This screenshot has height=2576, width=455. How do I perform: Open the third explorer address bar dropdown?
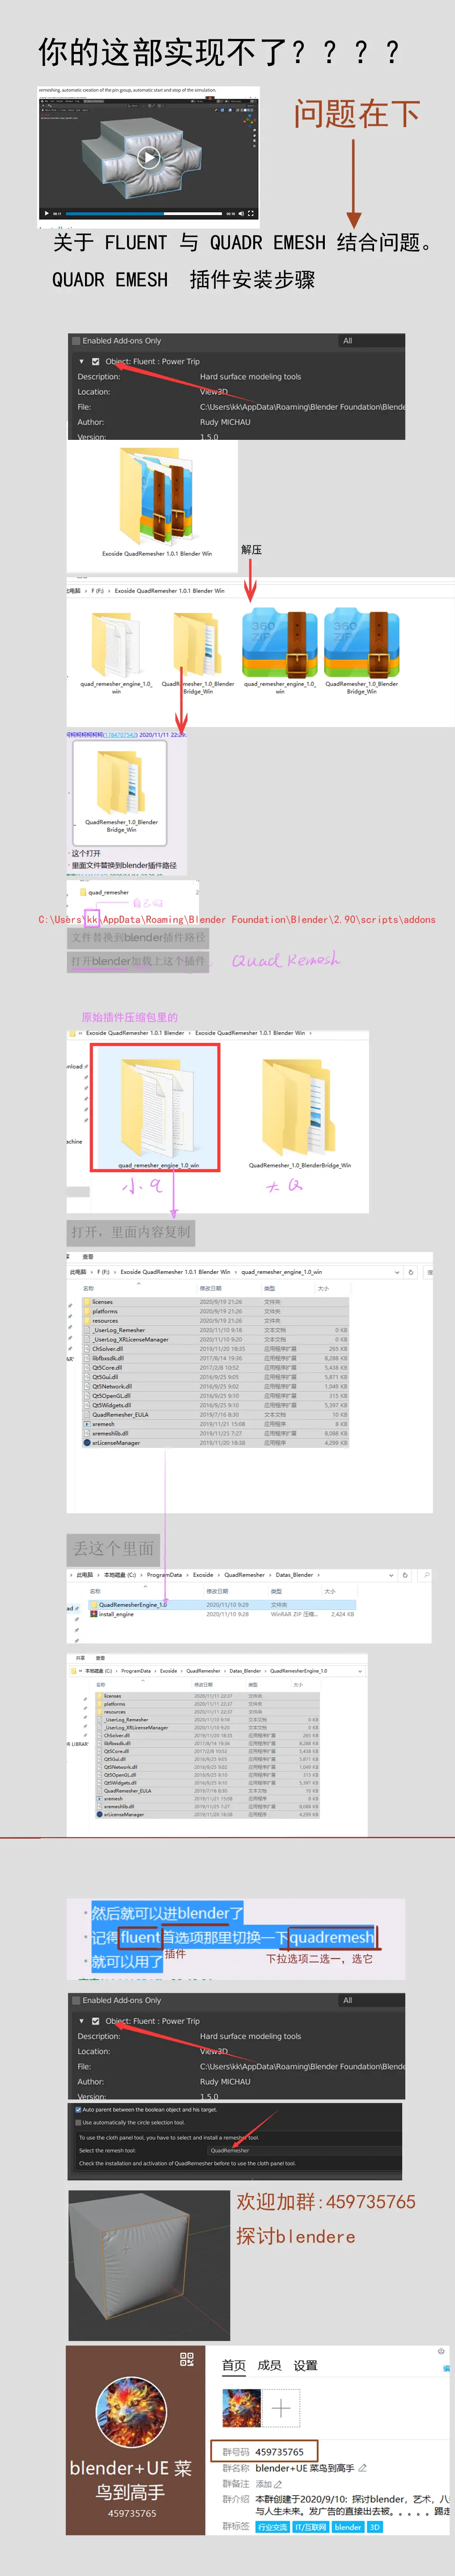(x=360, y=1671)
